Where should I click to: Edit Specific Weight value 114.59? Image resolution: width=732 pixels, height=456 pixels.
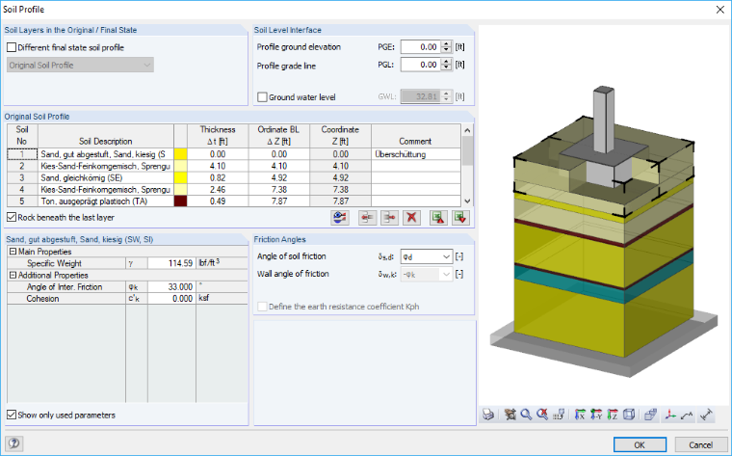click(171, 263)
